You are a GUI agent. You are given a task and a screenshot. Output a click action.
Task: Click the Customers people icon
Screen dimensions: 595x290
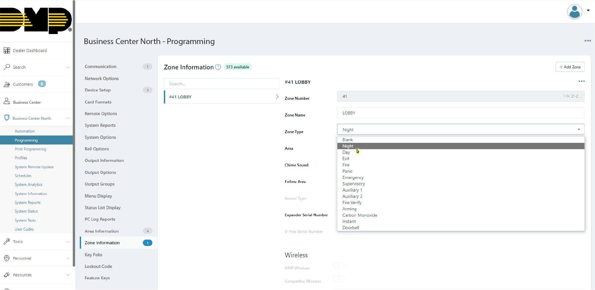(x=7, y=84)
